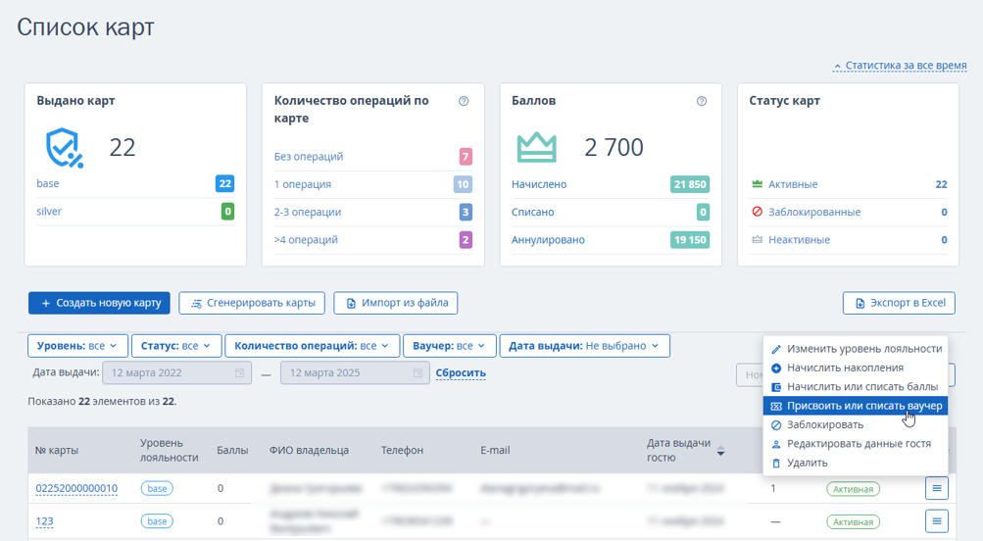Click the >4 операций link
Viewport: 983px width, 541px height.
coord(306,239)
